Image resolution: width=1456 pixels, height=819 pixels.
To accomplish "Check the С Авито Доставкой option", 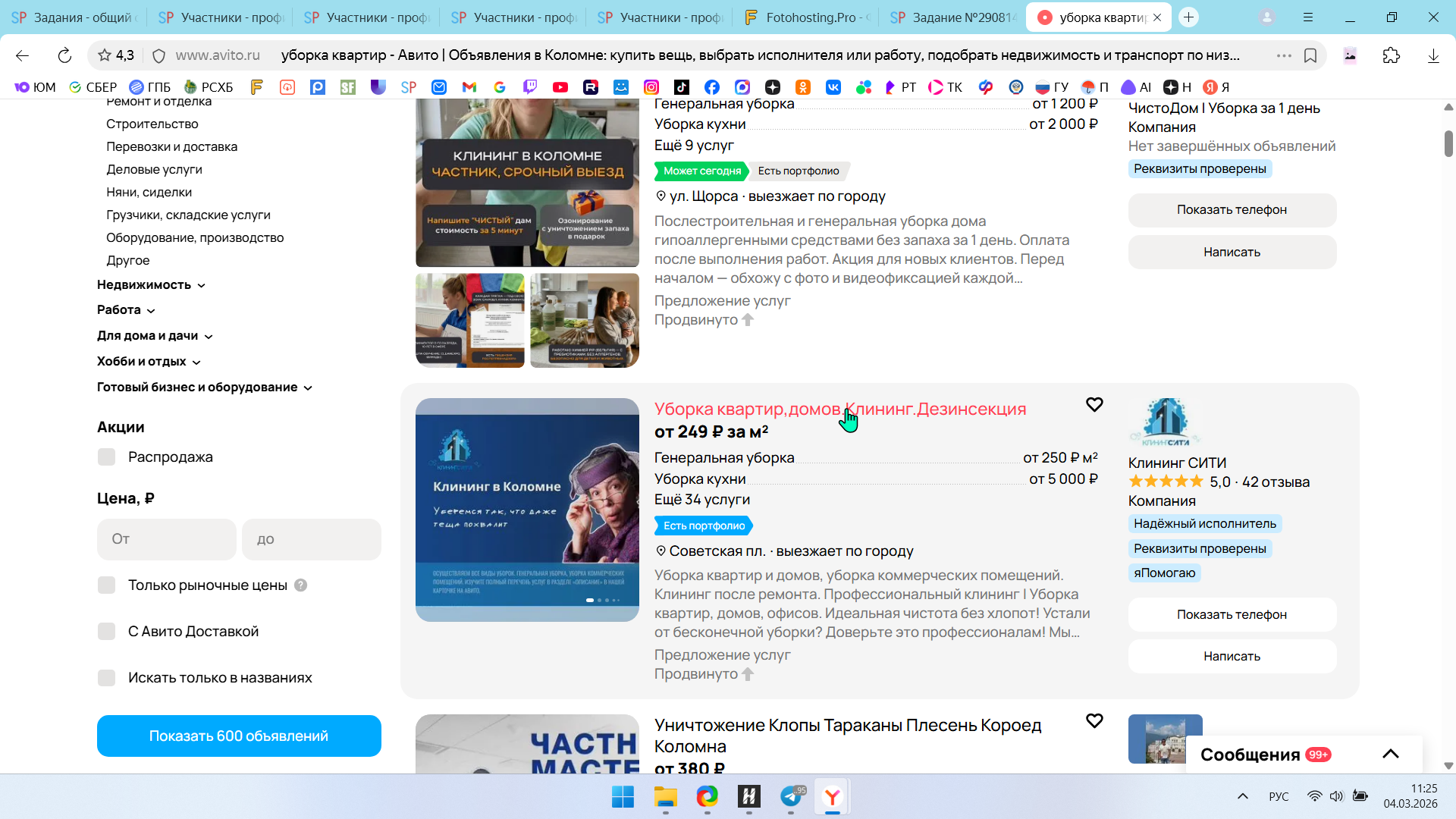I will [107, 632].
